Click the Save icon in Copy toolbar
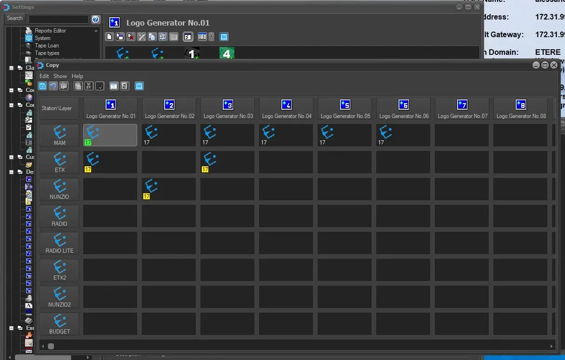Screen dimensions: 565x360 click(42, 86)
